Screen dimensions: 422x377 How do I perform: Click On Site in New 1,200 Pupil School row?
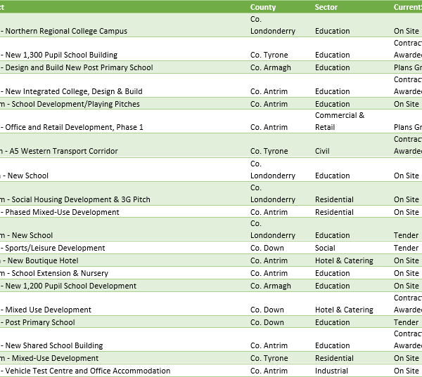(x=407, y=286)
